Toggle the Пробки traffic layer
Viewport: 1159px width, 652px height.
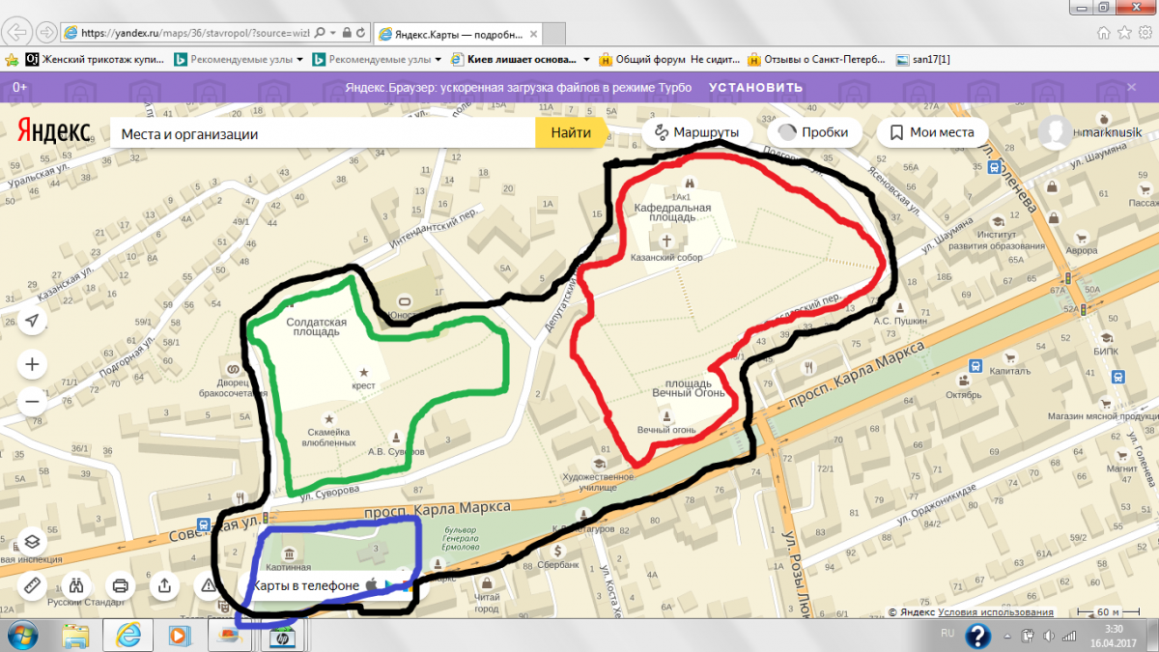(x=813, y=132)
